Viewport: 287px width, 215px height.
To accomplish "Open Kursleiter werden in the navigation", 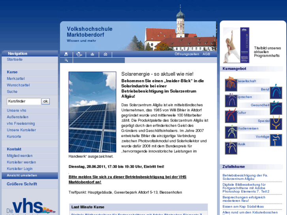I will (x=21, y=162).
